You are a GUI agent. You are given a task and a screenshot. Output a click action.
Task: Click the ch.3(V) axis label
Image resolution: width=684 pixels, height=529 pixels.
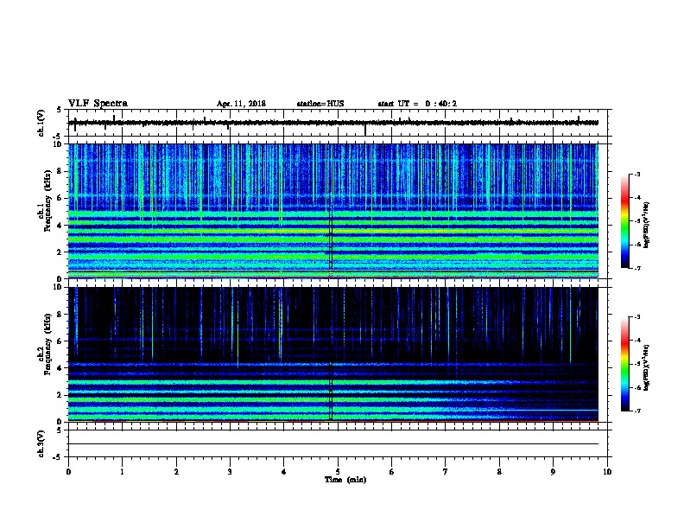tap(41, 443)
